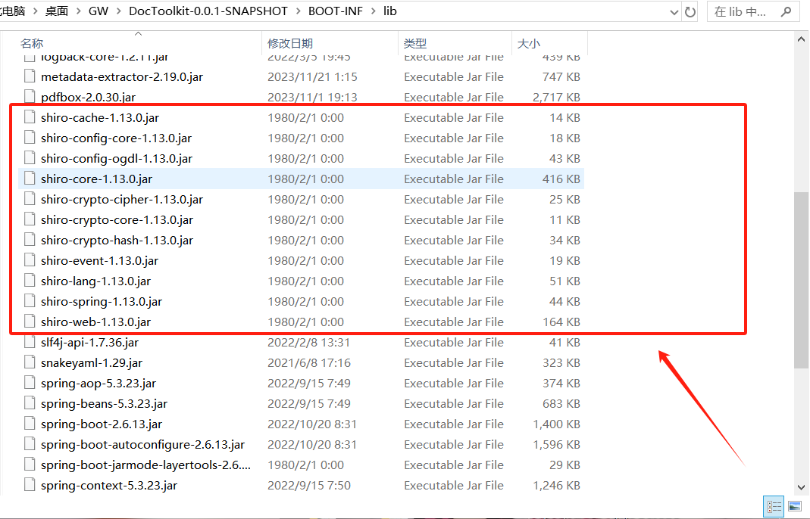Go to 桌面 in the breadcrumb
This screenshot has width=810, height=519.
click(x=56, y=11)
